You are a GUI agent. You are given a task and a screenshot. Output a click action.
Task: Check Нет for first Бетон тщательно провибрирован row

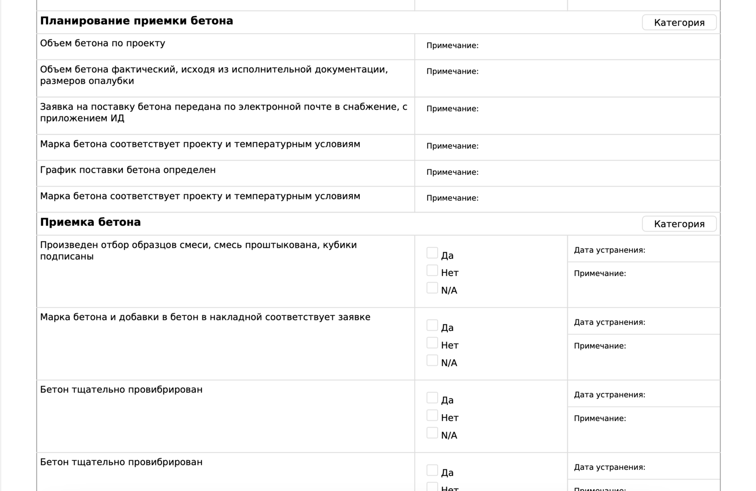[x=432, y=415]
